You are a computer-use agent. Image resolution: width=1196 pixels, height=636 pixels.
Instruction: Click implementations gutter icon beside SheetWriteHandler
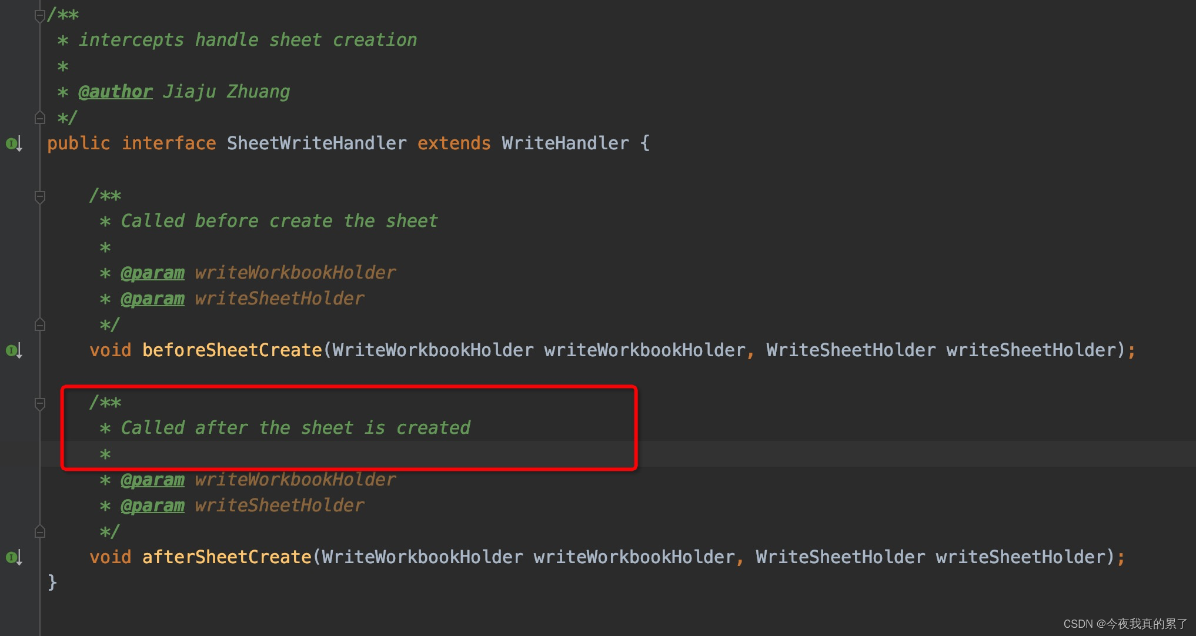[13, 144]
